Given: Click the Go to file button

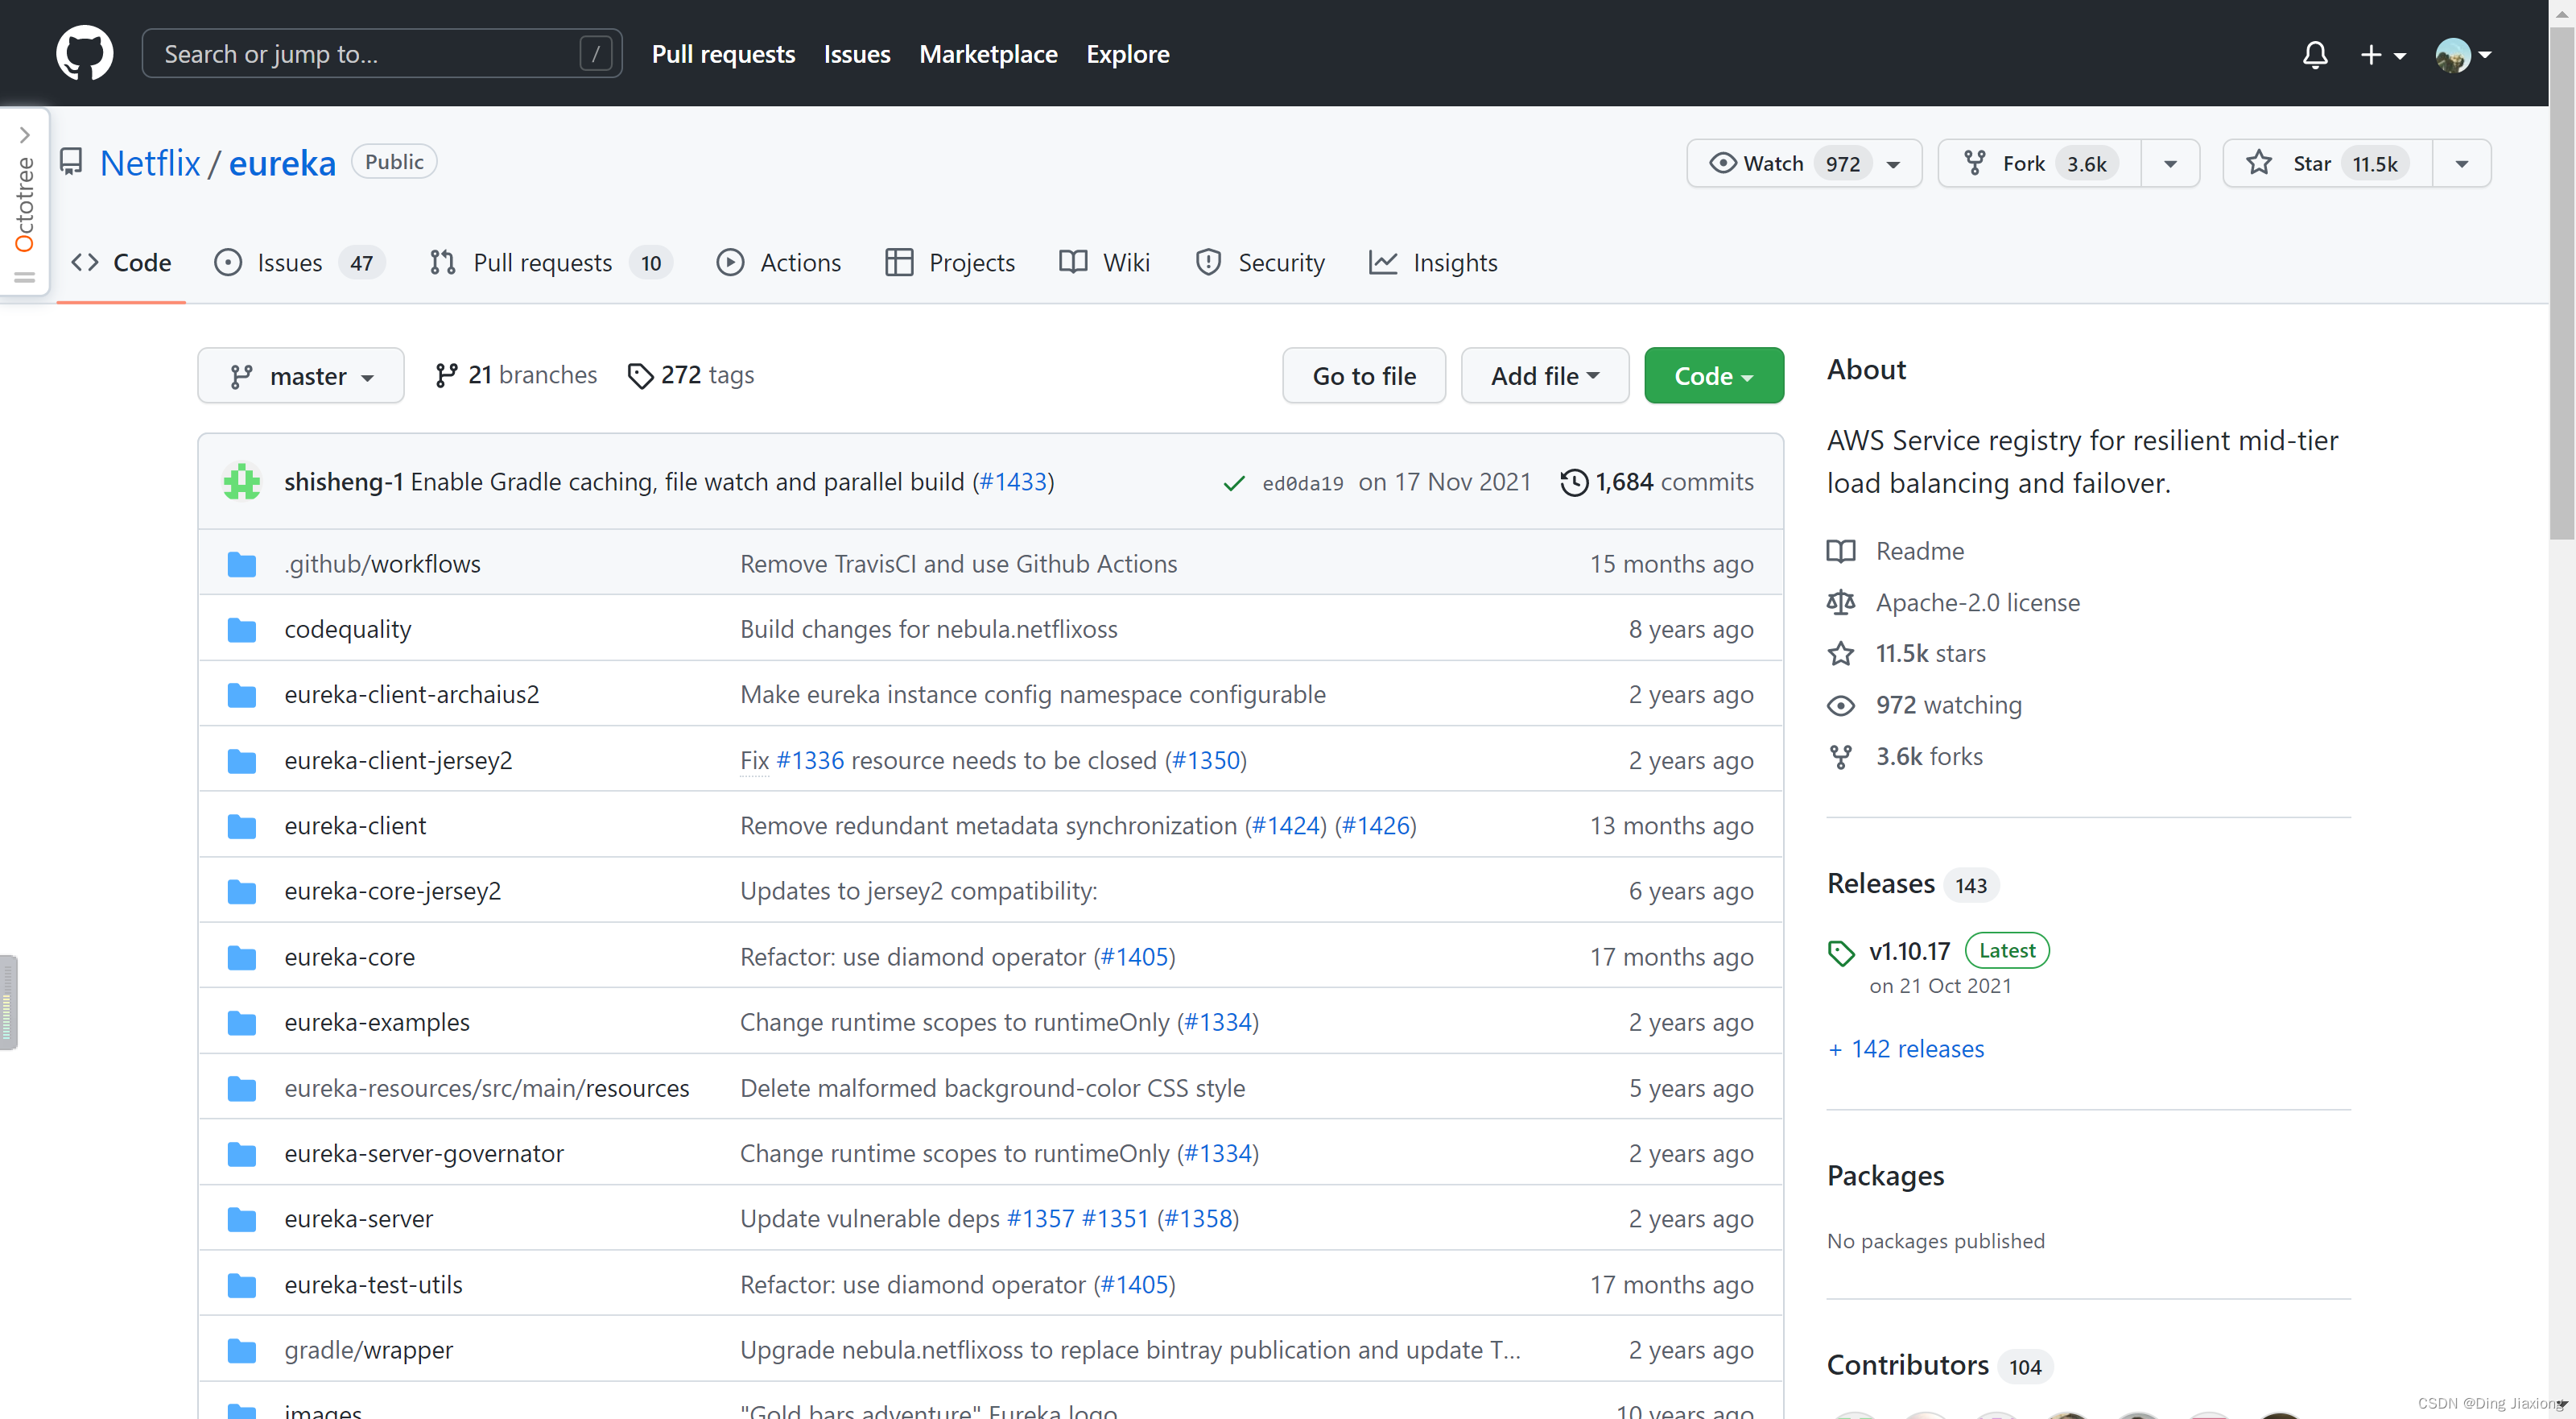Looking at the screenshot, I should tap(1364, 375).
